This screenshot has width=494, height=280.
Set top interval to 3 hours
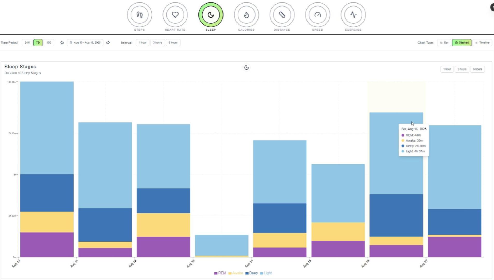tap(157, 43)
